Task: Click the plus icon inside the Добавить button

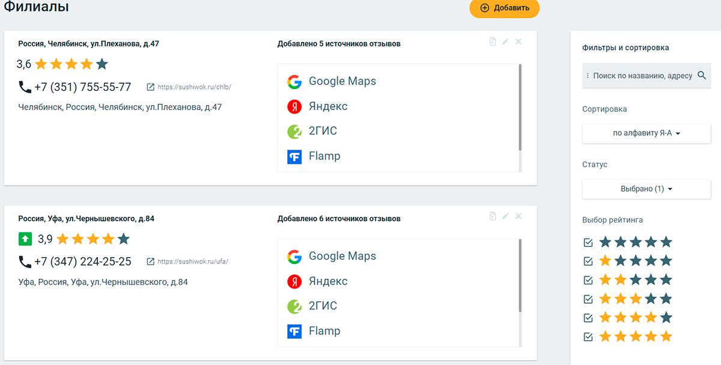Action: coord(485,8)
